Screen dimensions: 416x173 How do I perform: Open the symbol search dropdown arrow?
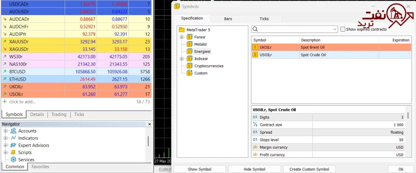tap(335, 29)
